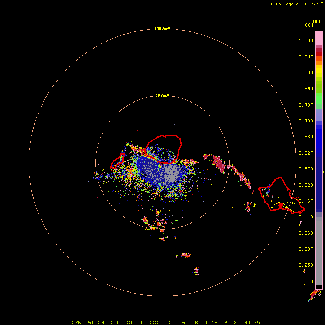Click the small red island outline on the west
Image resolution: width=325 pixels, height=325 pixels.
[x=117, y=161]
